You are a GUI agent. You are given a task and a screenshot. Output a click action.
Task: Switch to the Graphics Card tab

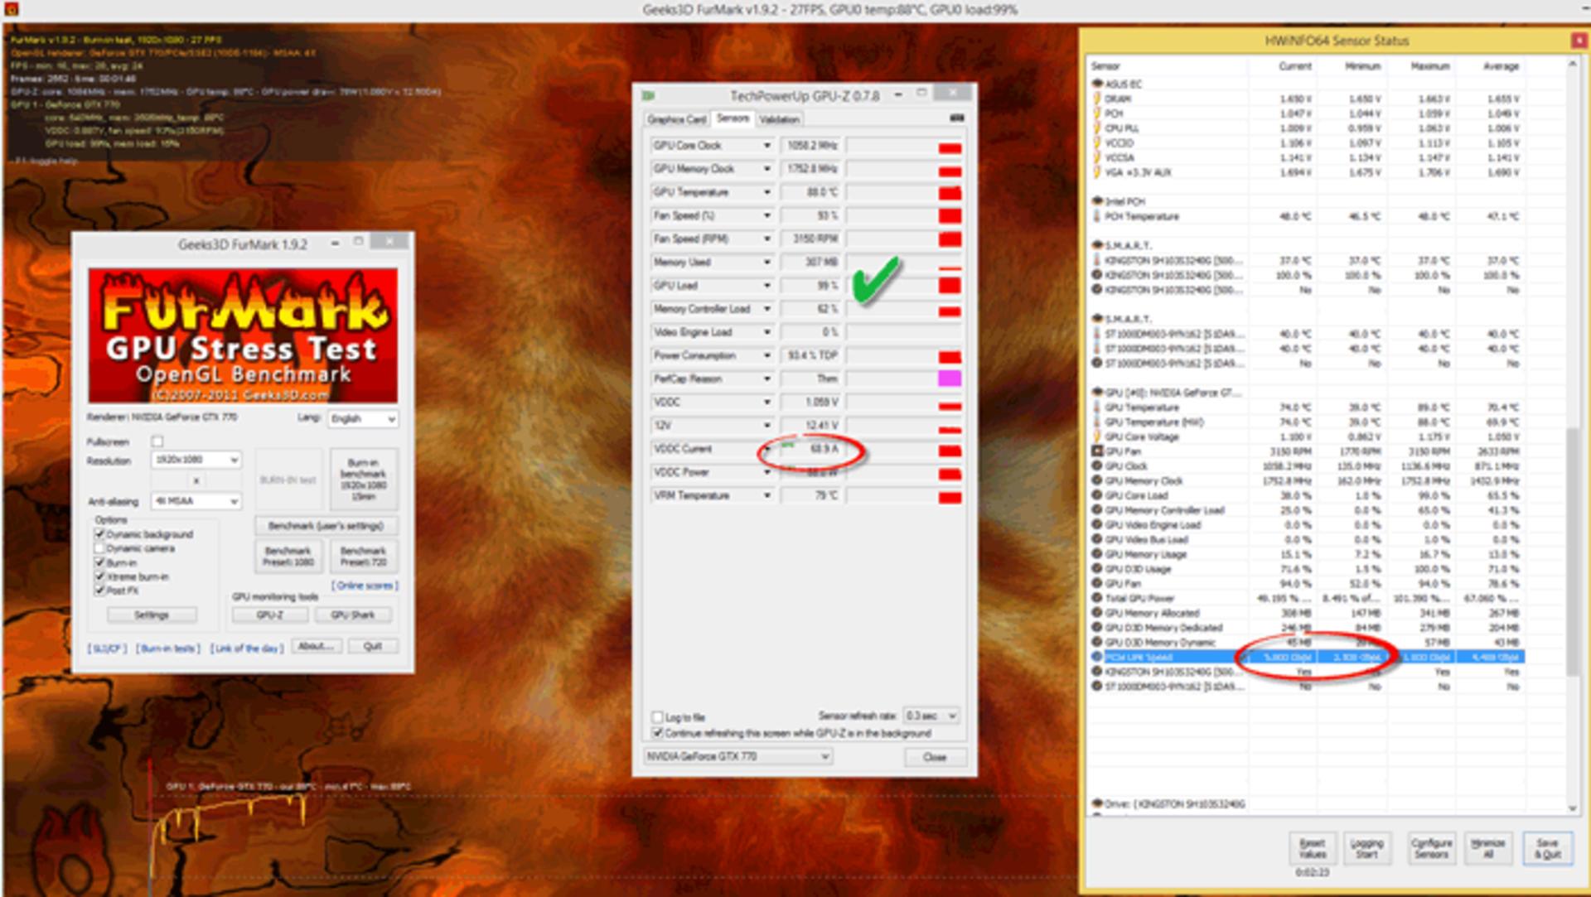[x=676, y=119]
